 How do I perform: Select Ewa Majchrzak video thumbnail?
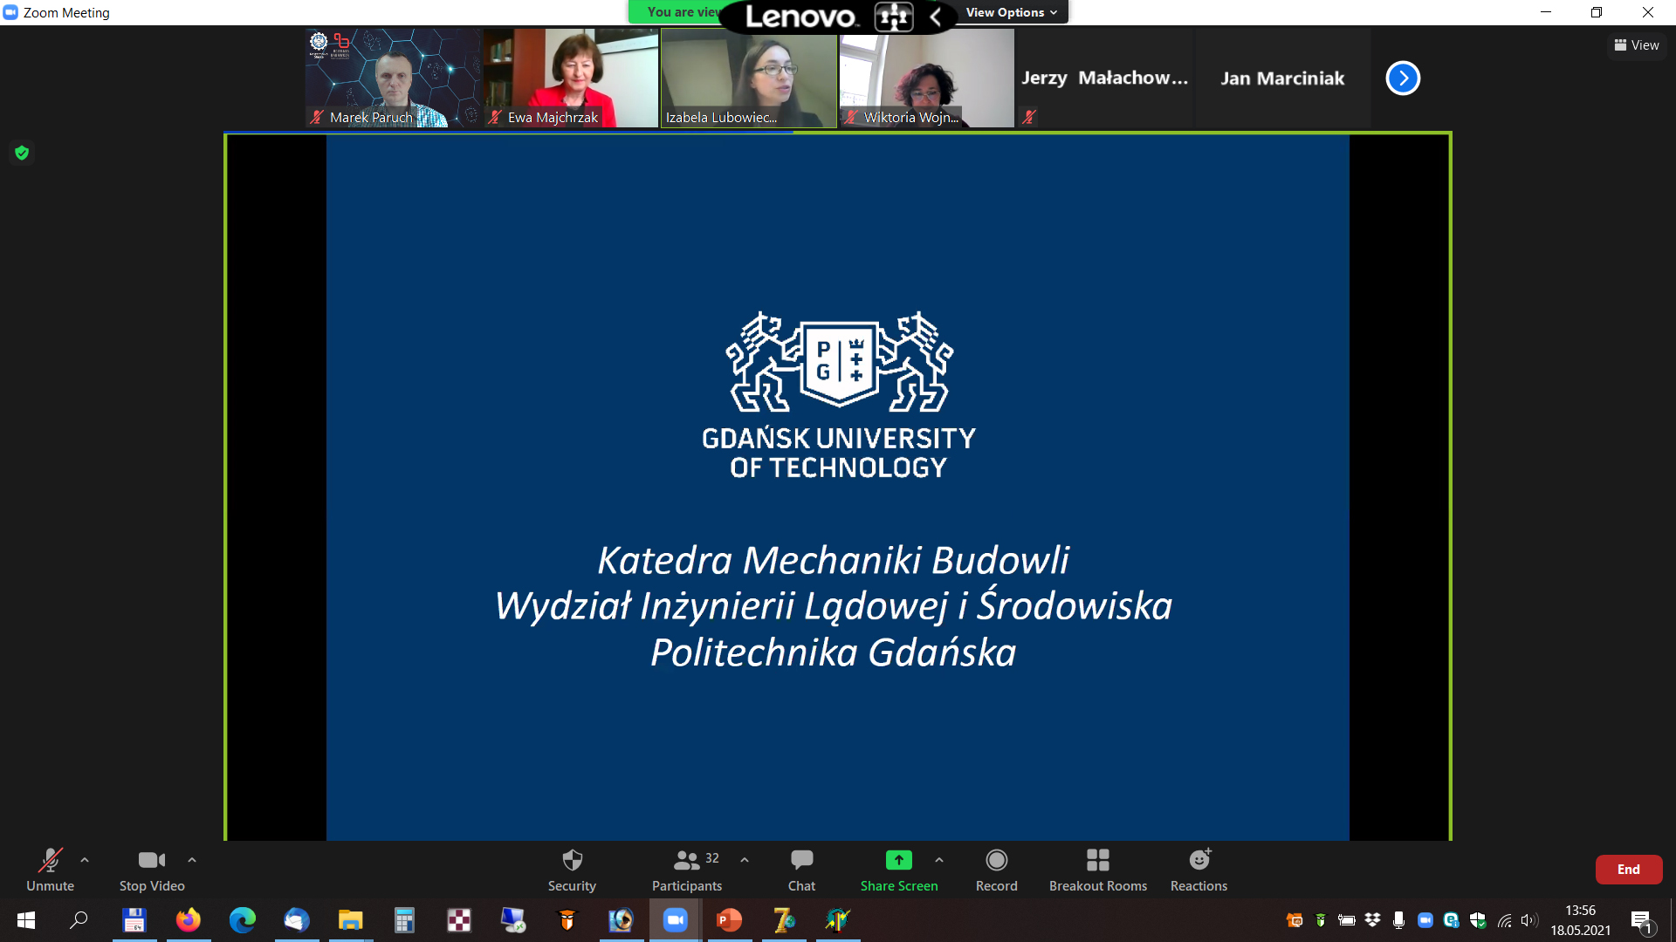coord(572,78)
